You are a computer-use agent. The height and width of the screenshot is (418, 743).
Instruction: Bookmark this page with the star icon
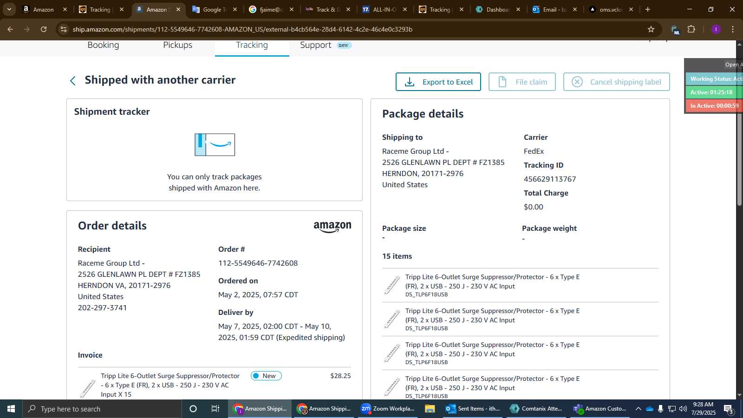click(x=651, y=29)
